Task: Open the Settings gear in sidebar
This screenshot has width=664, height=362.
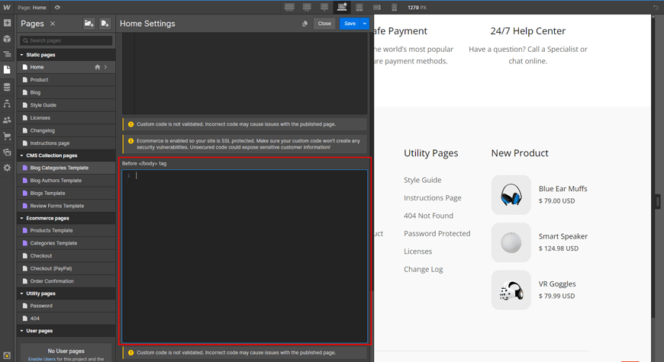Action: point(7,168)
